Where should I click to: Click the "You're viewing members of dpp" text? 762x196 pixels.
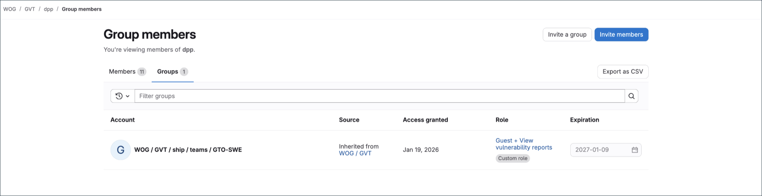pyautogui.click(x=149, y=49)
